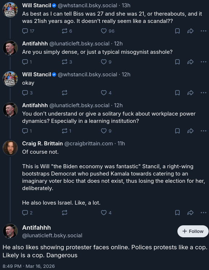The width and height of the screenshot is (209, 270).
Task: Reply to Will Stancil's 13h post
Action: click(28, 31)
